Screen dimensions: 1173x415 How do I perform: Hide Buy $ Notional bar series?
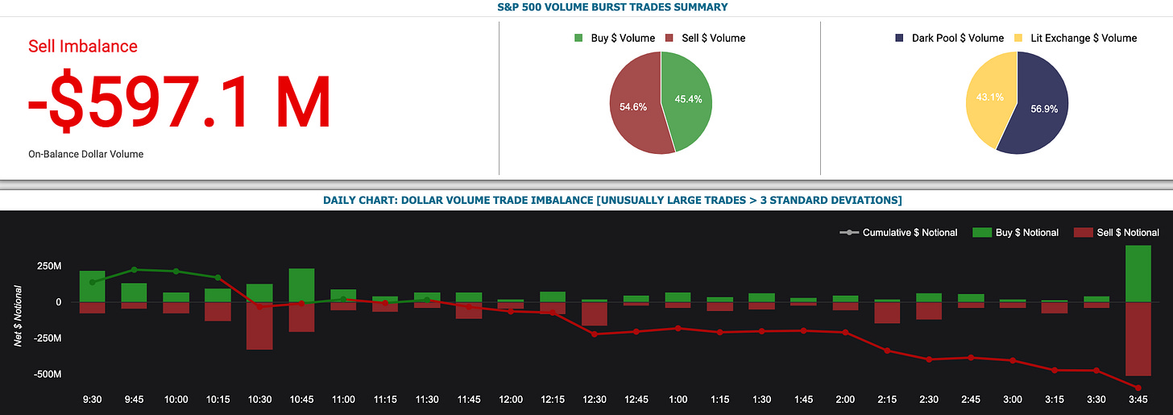[x=1016, y=232]
